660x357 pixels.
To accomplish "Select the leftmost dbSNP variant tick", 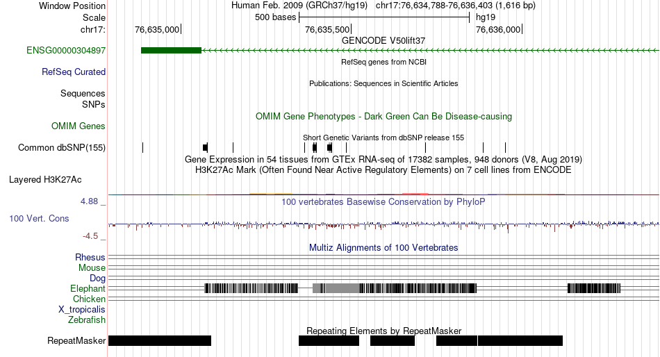I will 142,147.
